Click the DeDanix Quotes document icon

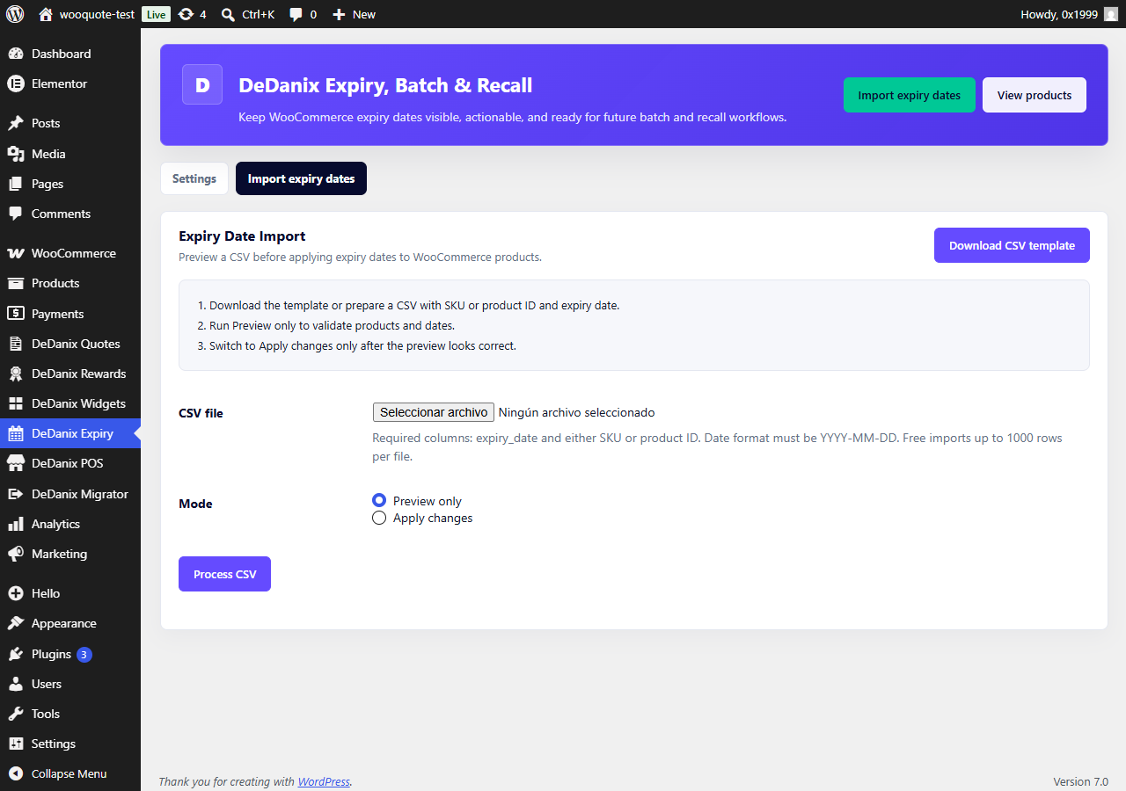(x=16, y=344)
